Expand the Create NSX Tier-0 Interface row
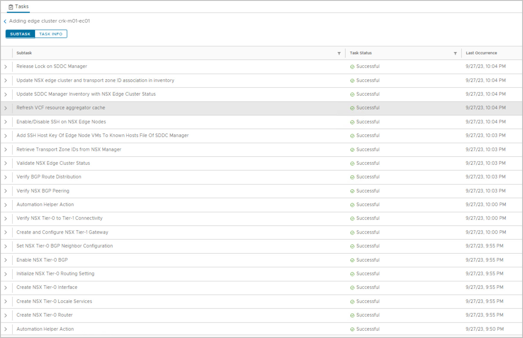Image resolution: width=523 pixels, height=338 pixels. 6,288
